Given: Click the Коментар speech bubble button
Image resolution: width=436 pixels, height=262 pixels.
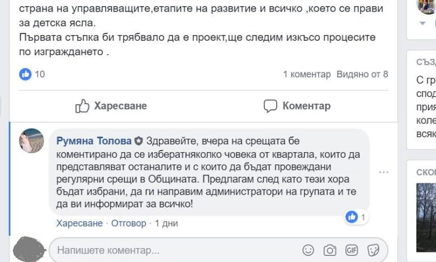Looking at the screenshot, I should (297, 106).
